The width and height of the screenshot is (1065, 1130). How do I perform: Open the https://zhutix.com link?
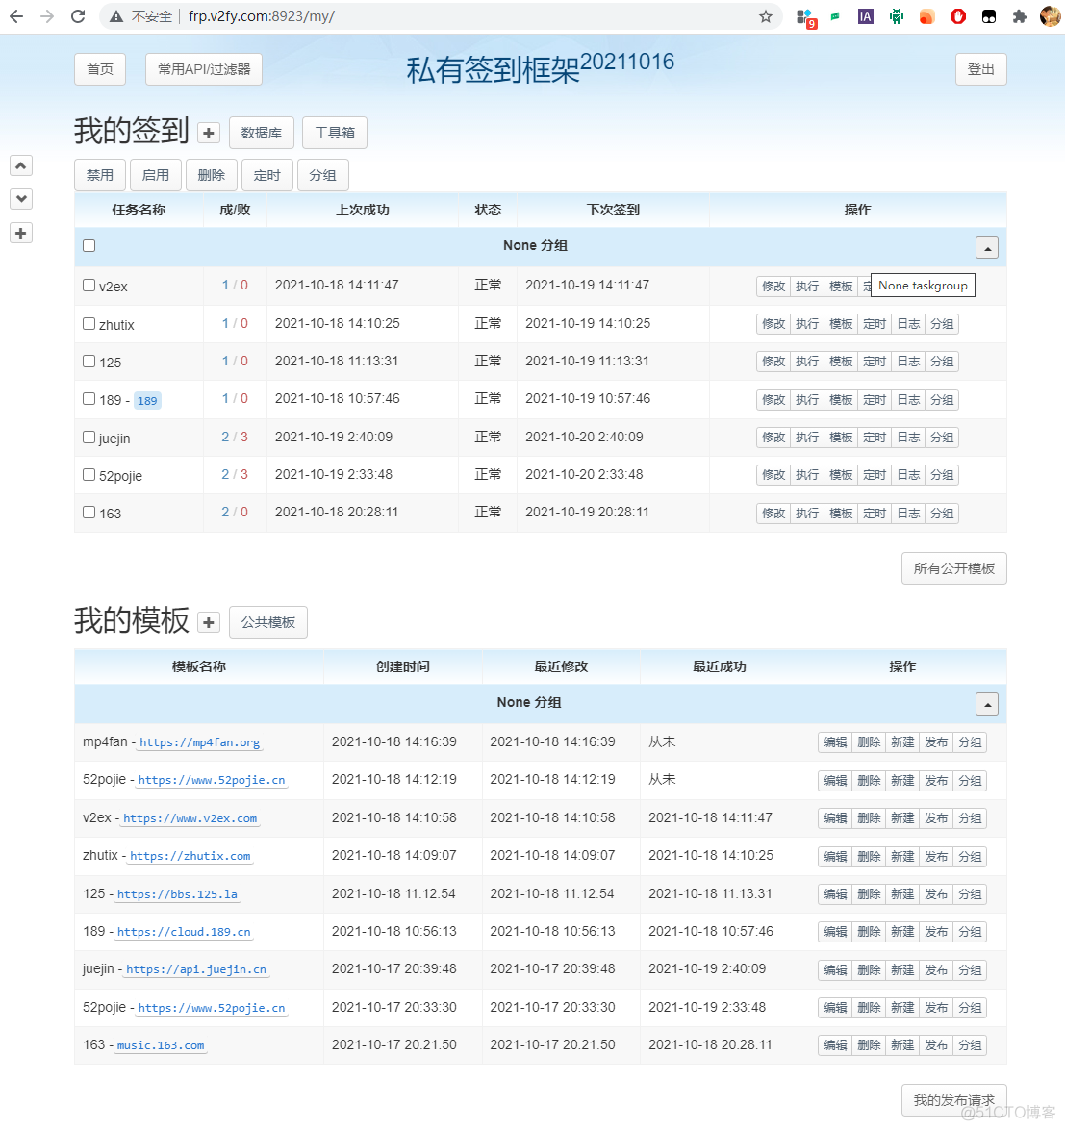190,856
